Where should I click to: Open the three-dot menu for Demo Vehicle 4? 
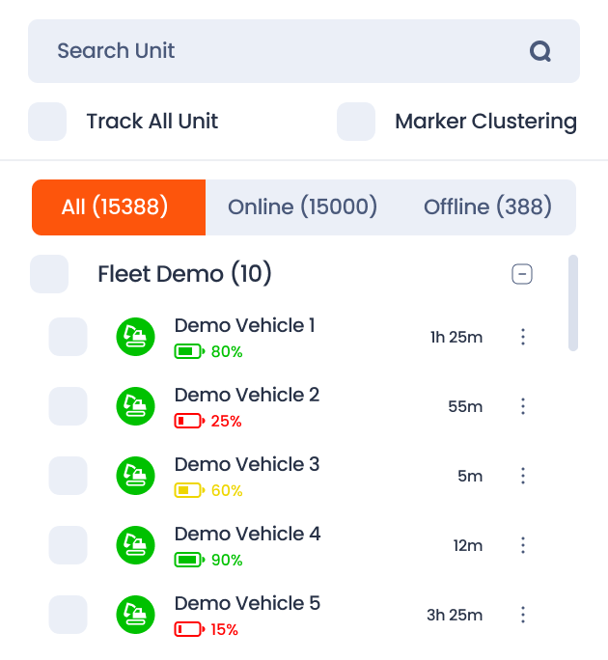point(523,545)
